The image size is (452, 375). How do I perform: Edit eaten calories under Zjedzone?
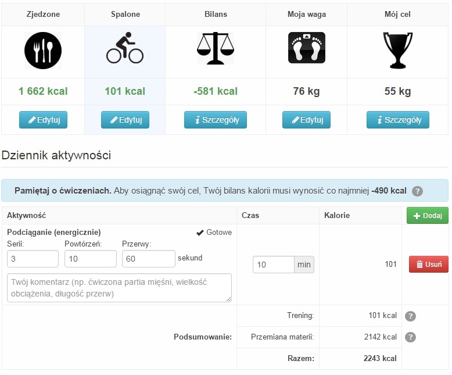click(43, 120)
